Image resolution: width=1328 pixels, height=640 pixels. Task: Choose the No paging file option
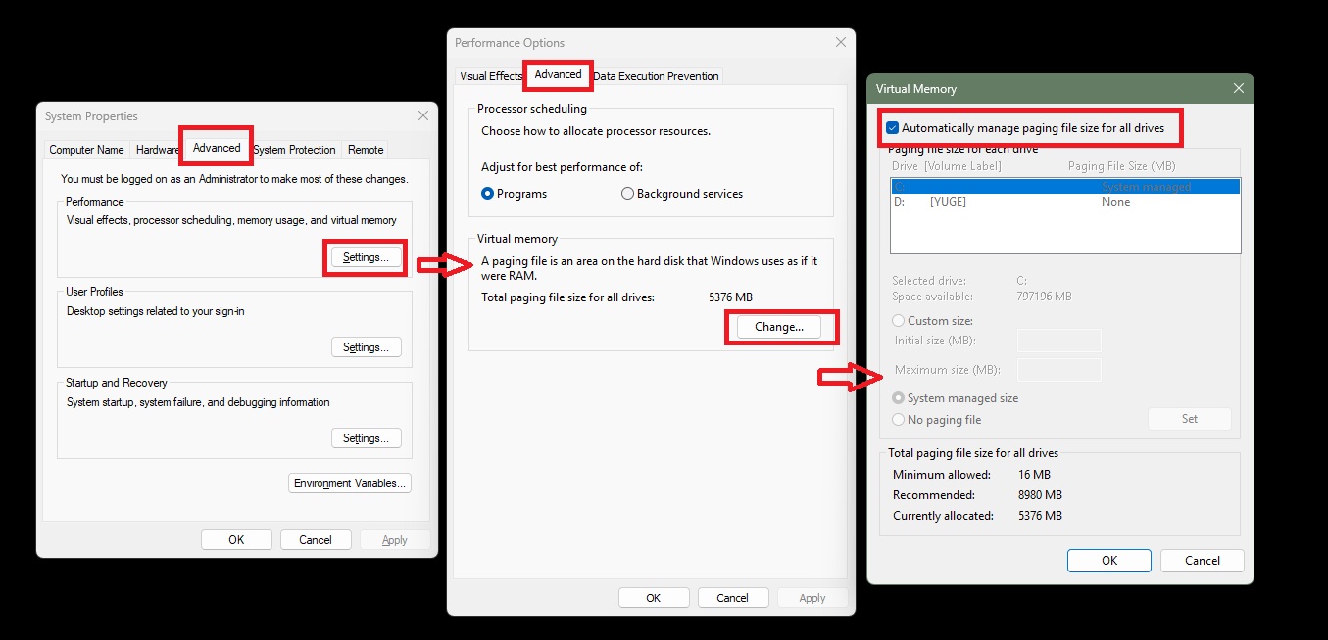pyautogui.click(x=899, y=420)
